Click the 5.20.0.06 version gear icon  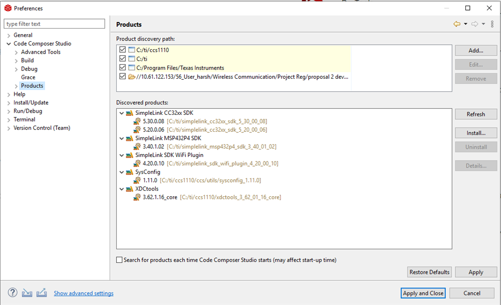pyautogui.click(x=137, y=129)
